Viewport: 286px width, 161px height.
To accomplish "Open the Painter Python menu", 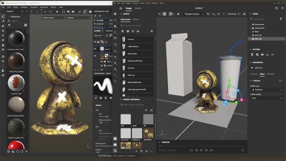I will tap(53, 7).
